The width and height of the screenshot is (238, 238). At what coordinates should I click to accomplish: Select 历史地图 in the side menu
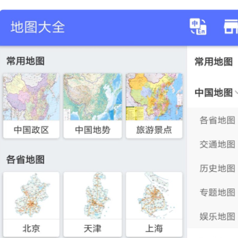coord(218,169)
